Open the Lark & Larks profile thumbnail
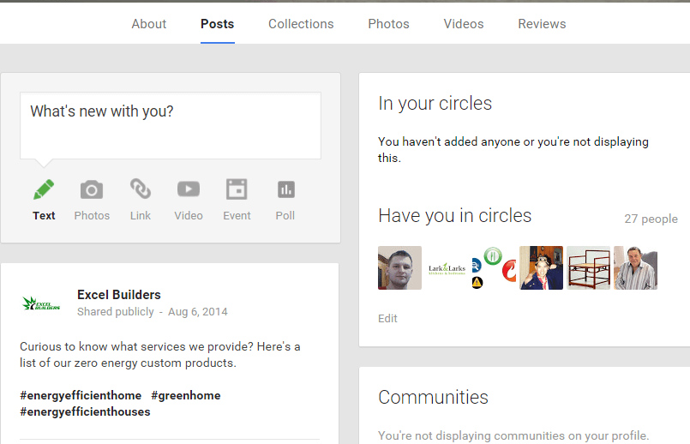 coord(447,268)
